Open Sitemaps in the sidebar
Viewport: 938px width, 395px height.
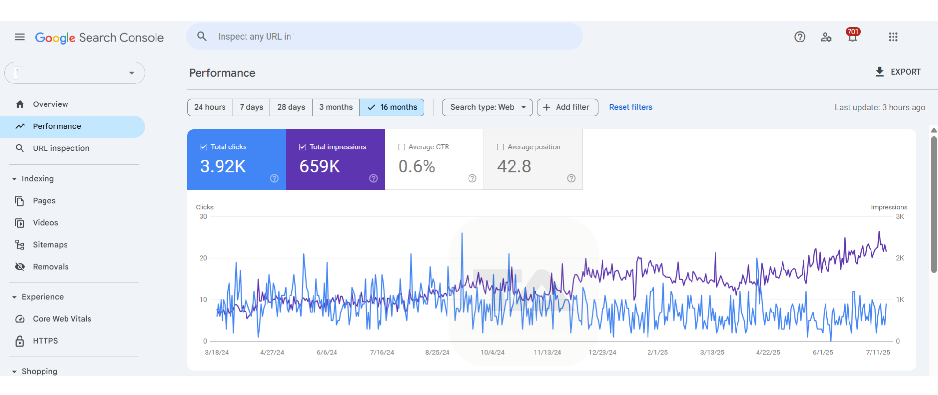point(50,245)
